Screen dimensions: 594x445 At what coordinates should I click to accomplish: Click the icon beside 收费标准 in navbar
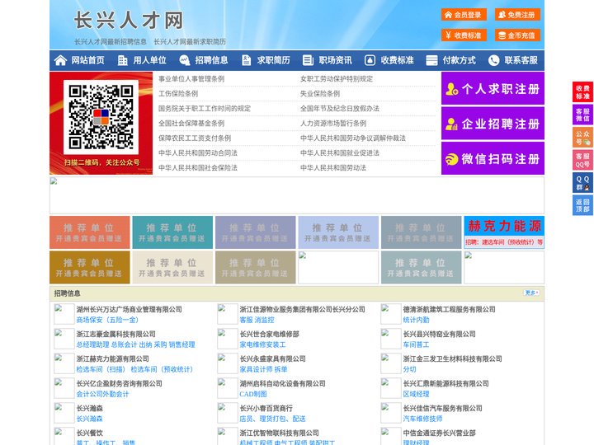coord(370,60)
